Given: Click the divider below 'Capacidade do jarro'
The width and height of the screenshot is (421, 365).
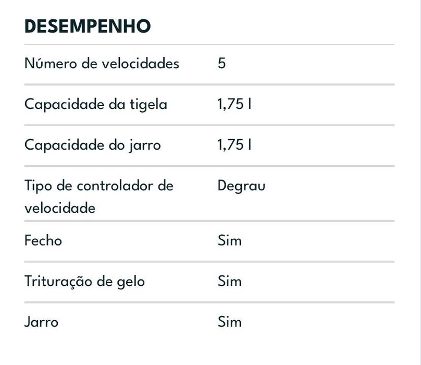Looking at the screenshot, I should (x=209, y=166).
